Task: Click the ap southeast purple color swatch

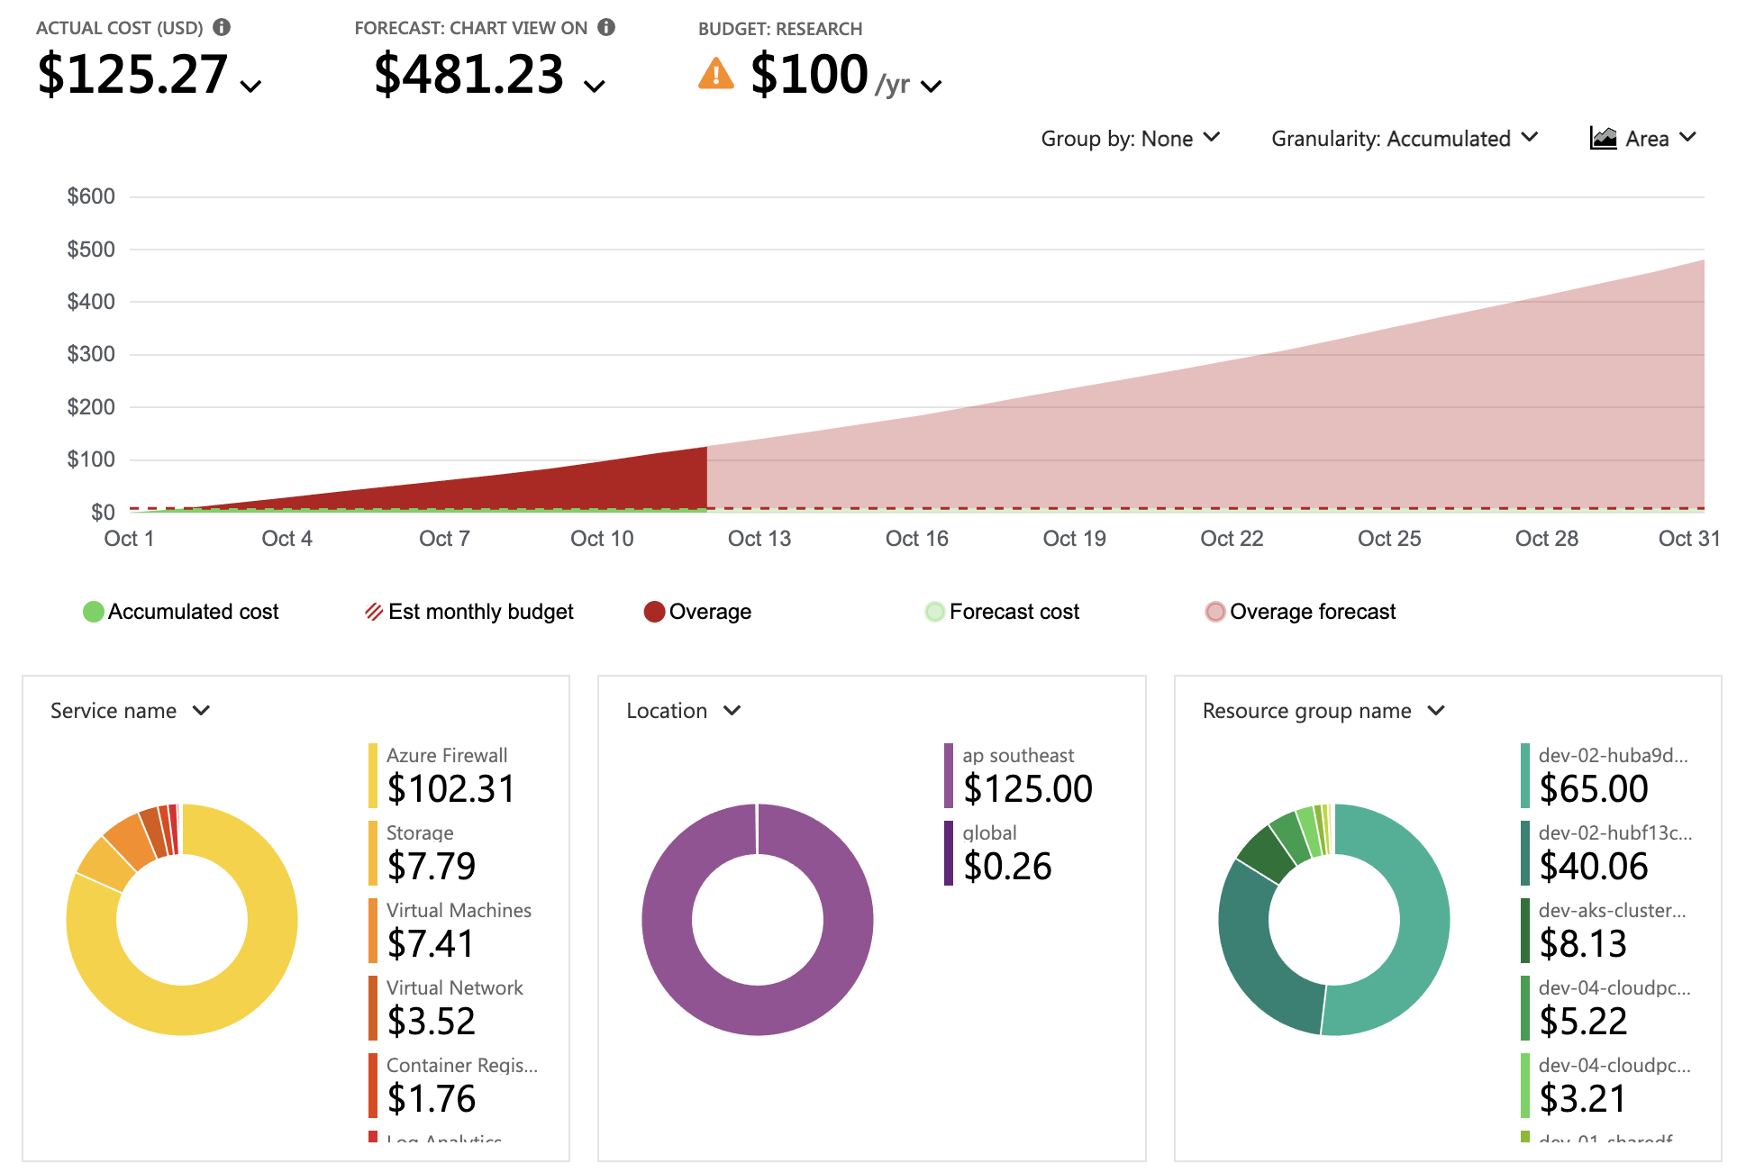Action: 949,776
